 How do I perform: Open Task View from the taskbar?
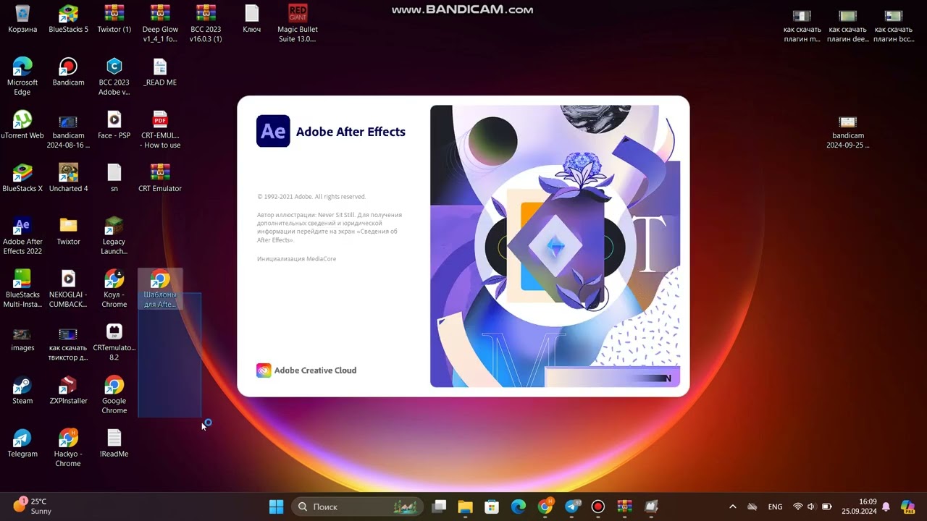click(x=439, y=507)
